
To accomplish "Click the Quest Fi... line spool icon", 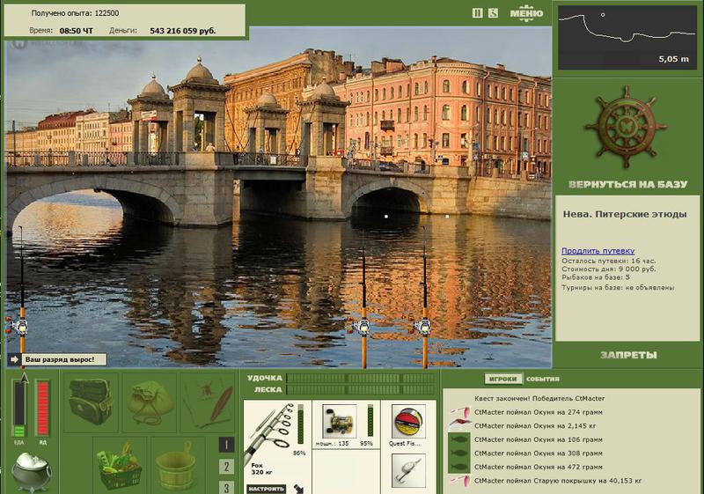I will tap(408, 421).
